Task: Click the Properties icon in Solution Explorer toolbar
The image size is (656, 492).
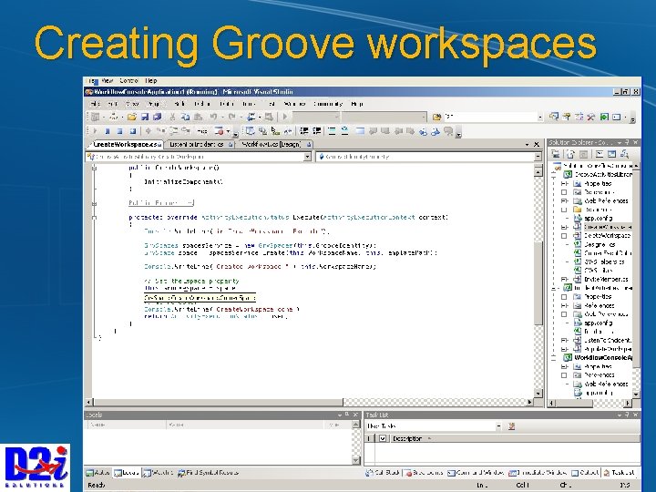Action: (x=556, y=154)
